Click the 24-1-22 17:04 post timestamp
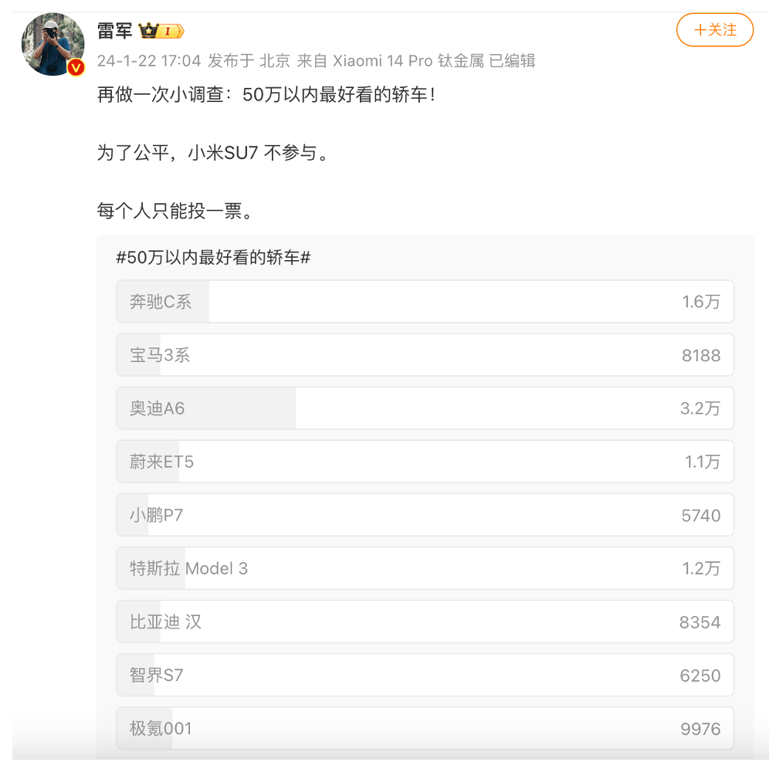This screenshot has width=783, height=769. point(149,61)
